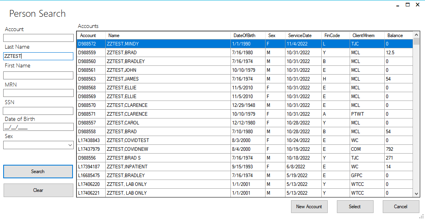Screen dimensions: 425x219
Task: Click the Search button
Action: click(x=38, y=172)
